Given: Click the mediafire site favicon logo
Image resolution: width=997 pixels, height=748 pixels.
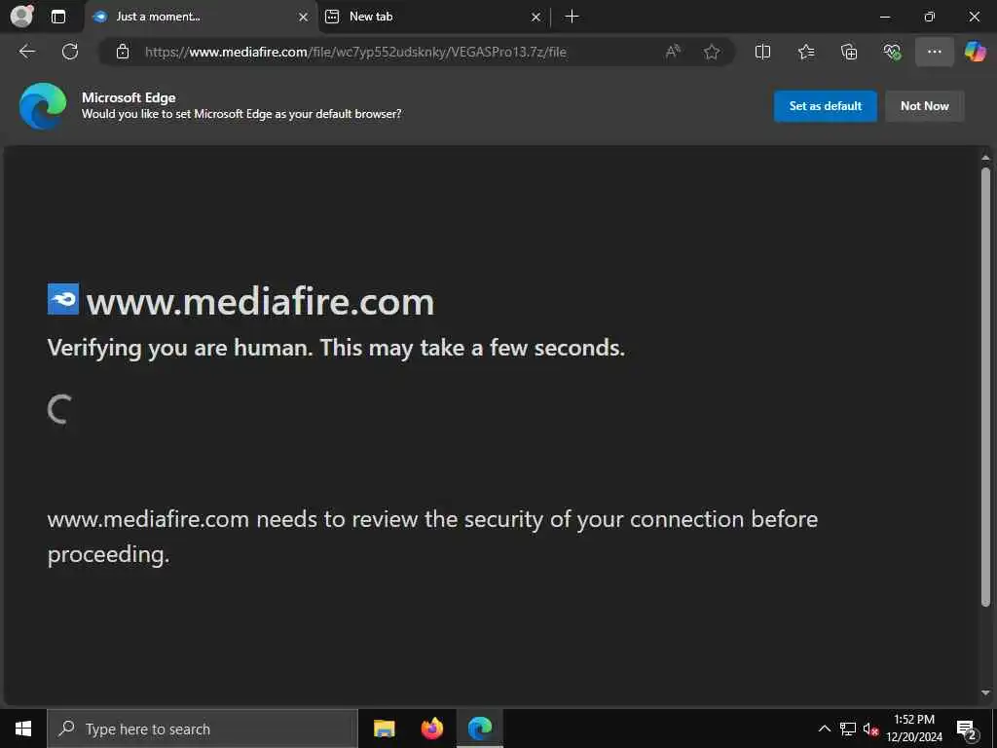Looking at the screenshot, I should pos(63,299).
